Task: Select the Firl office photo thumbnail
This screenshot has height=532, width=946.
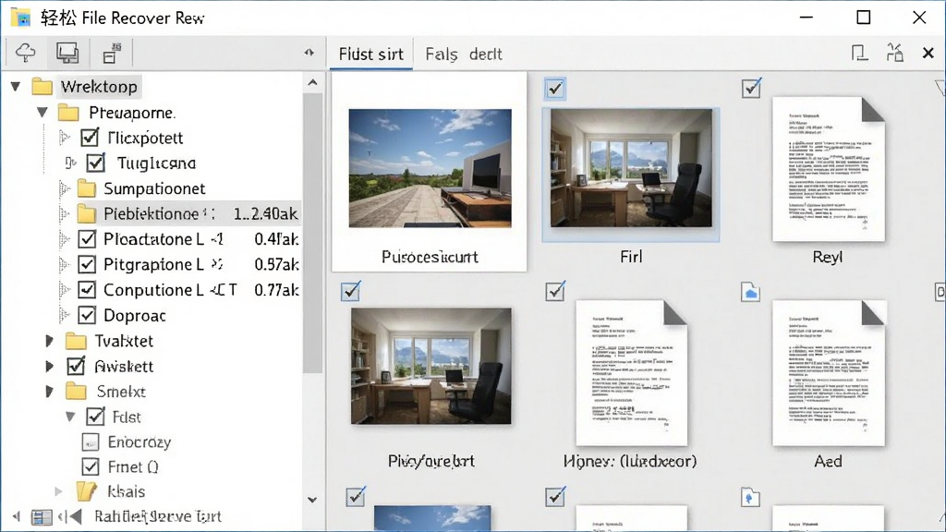Action: click(631, 168)
